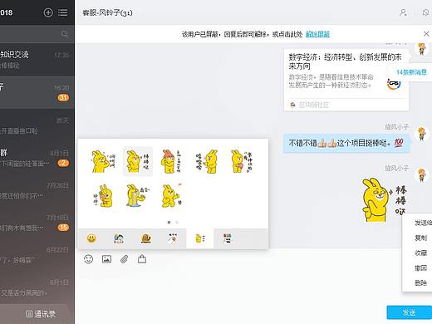The image size is (432, 324).
Task: Click the chat title 客服-风铃子(31)
Action: pyautogui.click(x=107, y=12)
